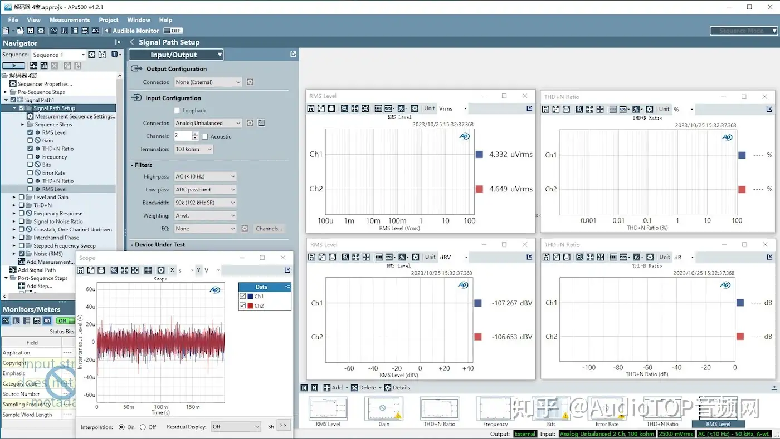The width and height of the screenshot is (780, 439).
Task: Pop out the Signal Path Setup panel
Action: pos(293,54)
